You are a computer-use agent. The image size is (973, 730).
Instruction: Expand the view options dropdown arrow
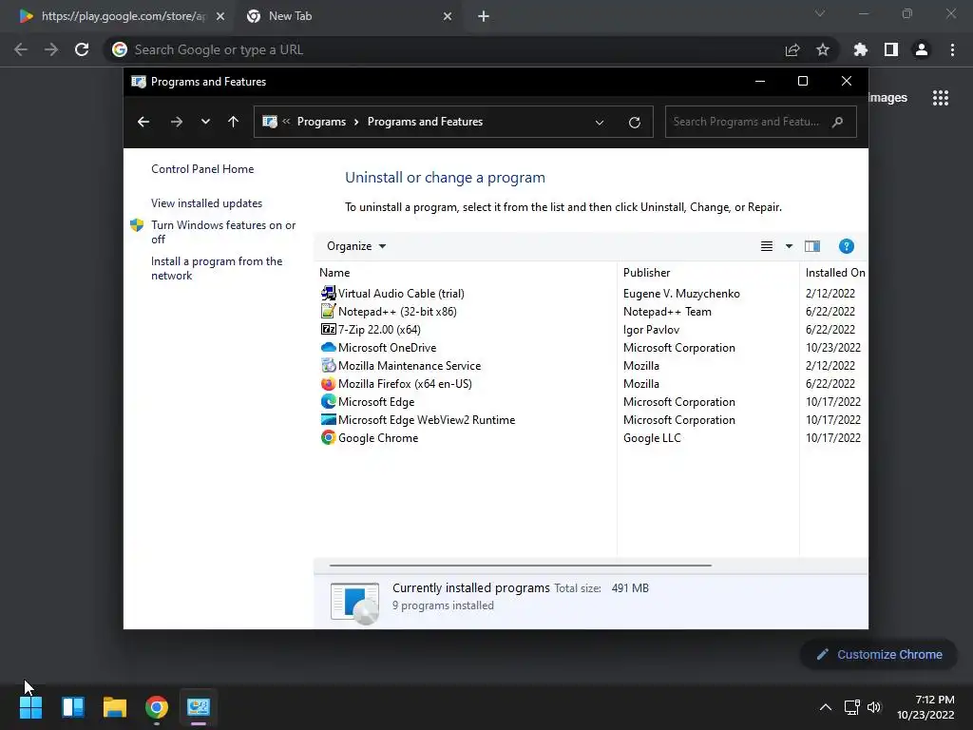click(789, 246)
